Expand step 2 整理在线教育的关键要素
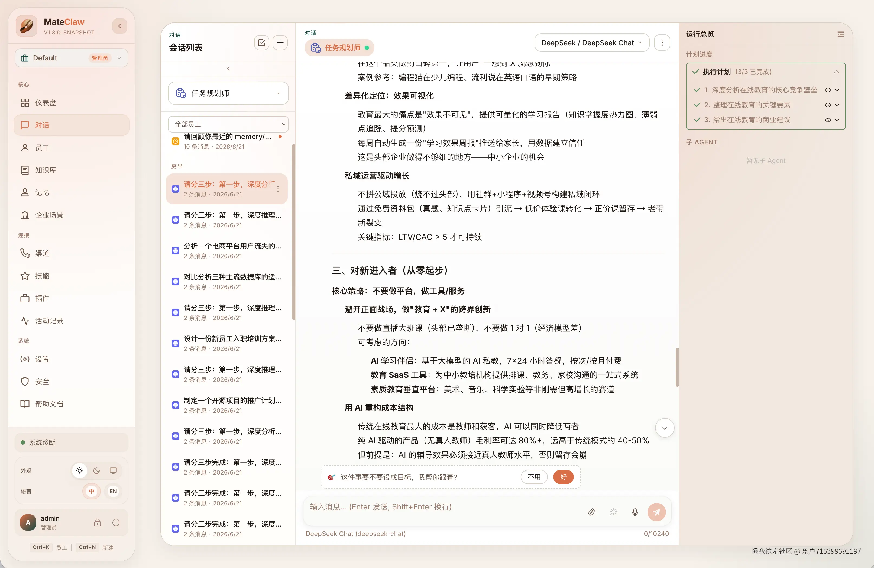874x568 pixels. (837, 105)
